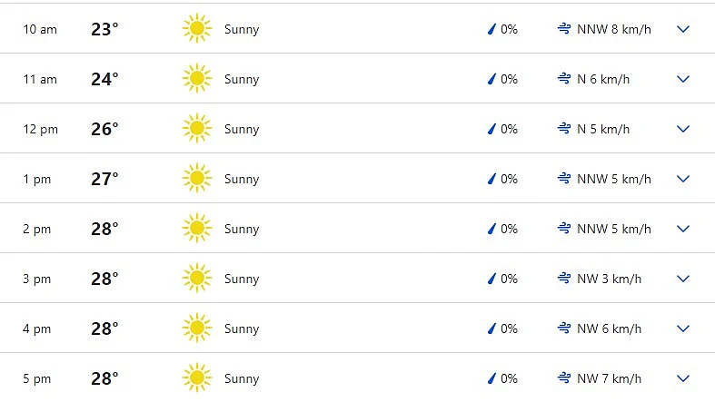Click the precipitation drop icon at 2 pm
This screenshot has height=402, width=715.
tap(492, 229)
